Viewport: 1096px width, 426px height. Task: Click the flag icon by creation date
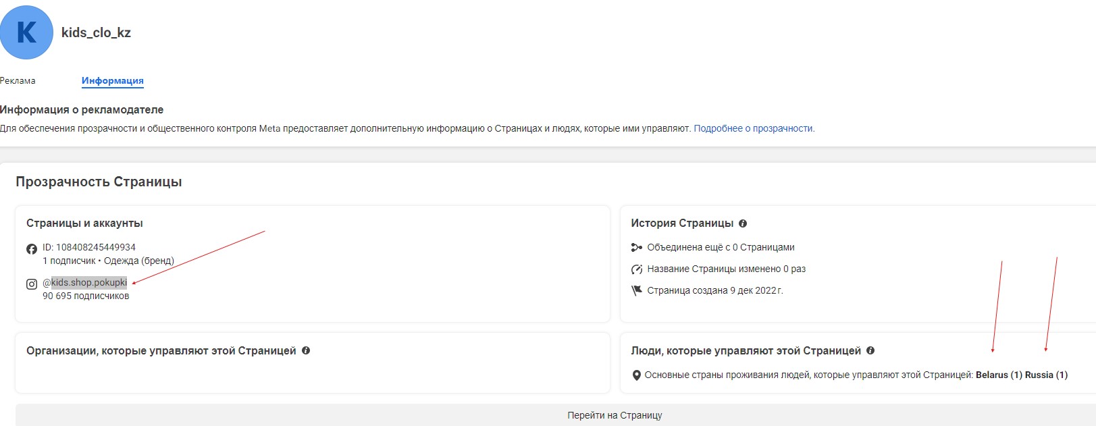(x=636, y=291)
